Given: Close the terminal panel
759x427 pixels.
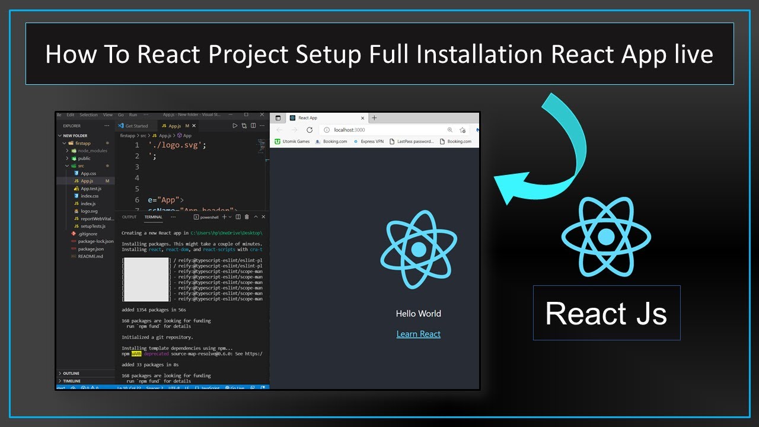Looking at the screenshot, I should [x=264, y=217].
